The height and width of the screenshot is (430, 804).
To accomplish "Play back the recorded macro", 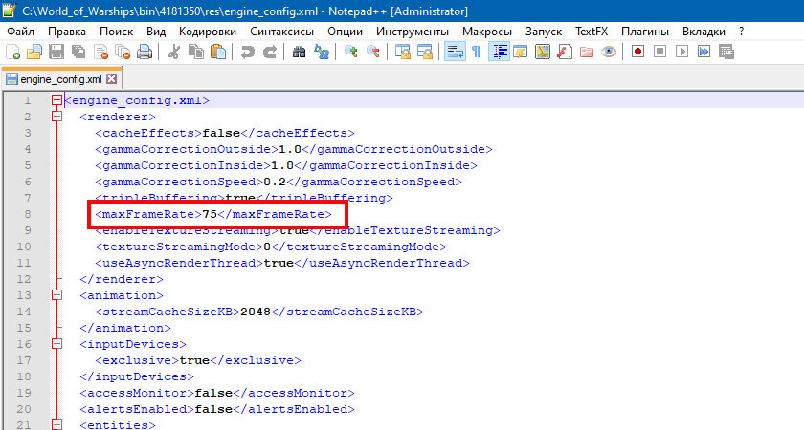I will (681, 52).
